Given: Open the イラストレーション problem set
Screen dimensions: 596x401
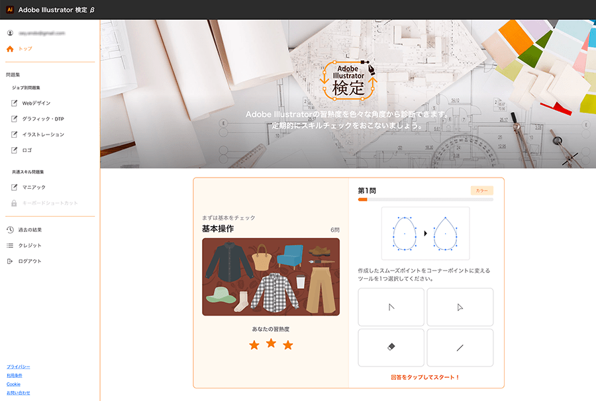Looking at the screenshot, I should [43, 135].
